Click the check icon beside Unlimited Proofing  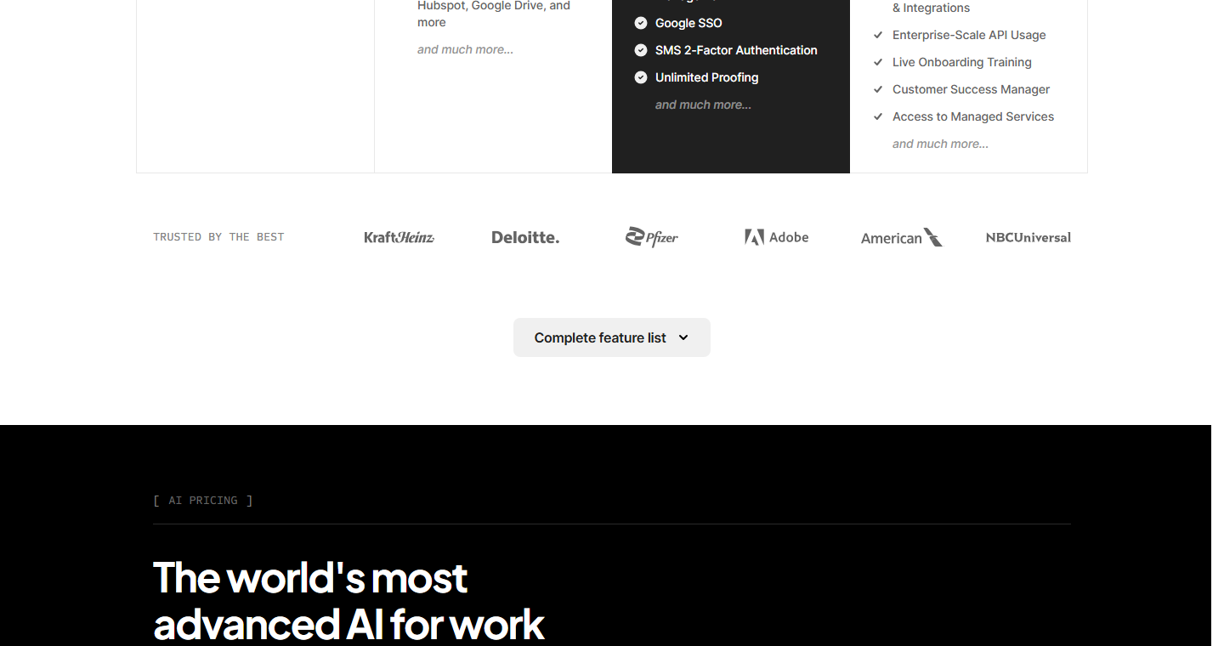641,77
